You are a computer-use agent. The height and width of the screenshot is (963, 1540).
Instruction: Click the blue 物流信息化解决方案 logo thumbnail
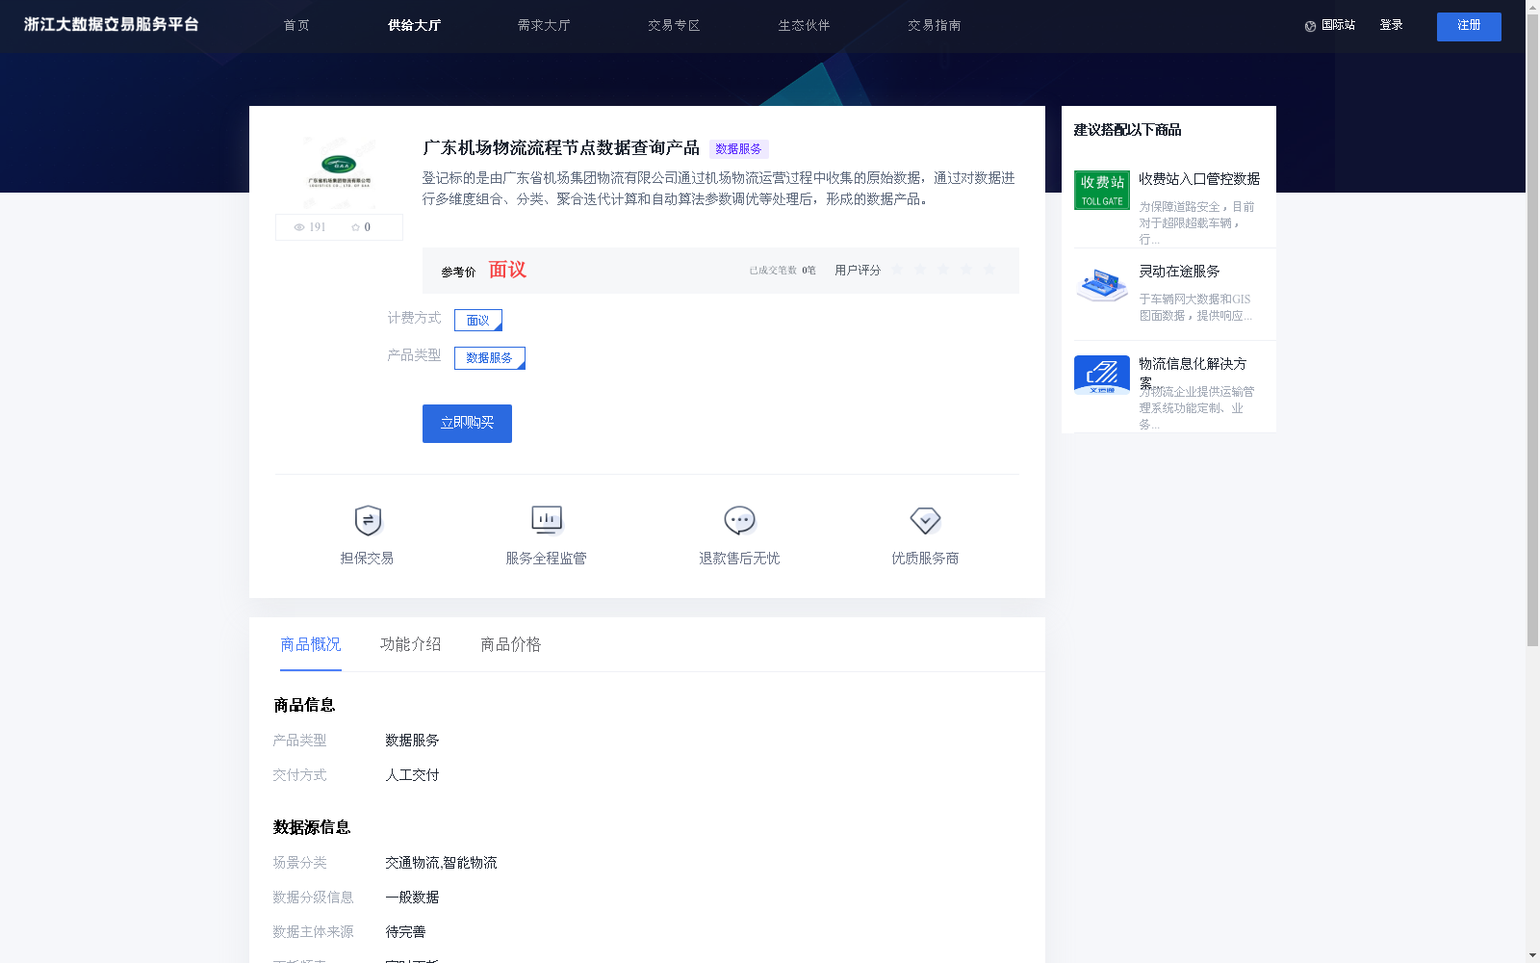1102,375
